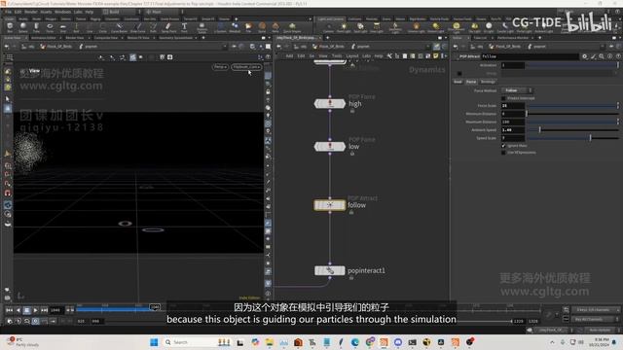Create a Tube from the shelf

[36, 27]
